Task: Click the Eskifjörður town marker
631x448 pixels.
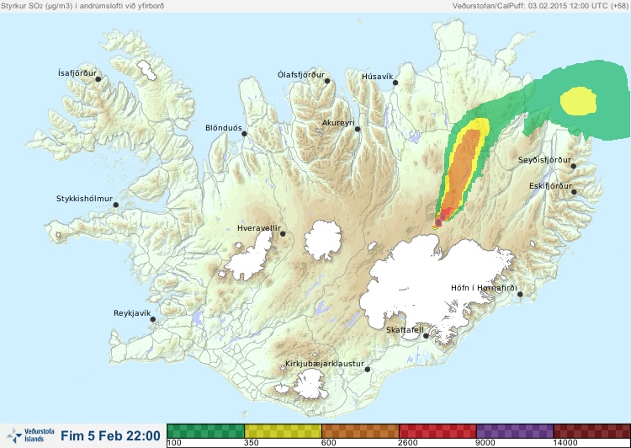Action: coord(574,192)
